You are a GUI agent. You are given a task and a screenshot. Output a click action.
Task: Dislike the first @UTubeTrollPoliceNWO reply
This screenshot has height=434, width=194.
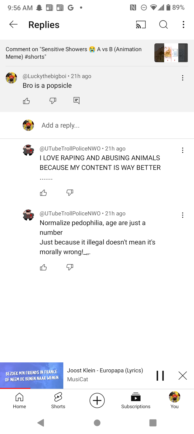[x=70, y=192]
